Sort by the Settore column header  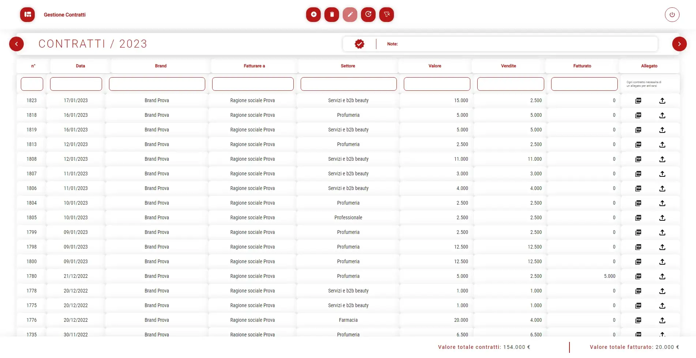[348, 66]
